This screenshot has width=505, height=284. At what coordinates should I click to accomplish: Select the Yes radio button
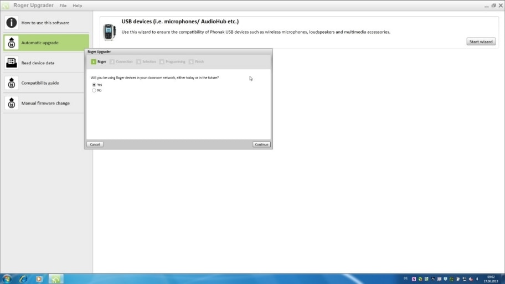(94, 85)
